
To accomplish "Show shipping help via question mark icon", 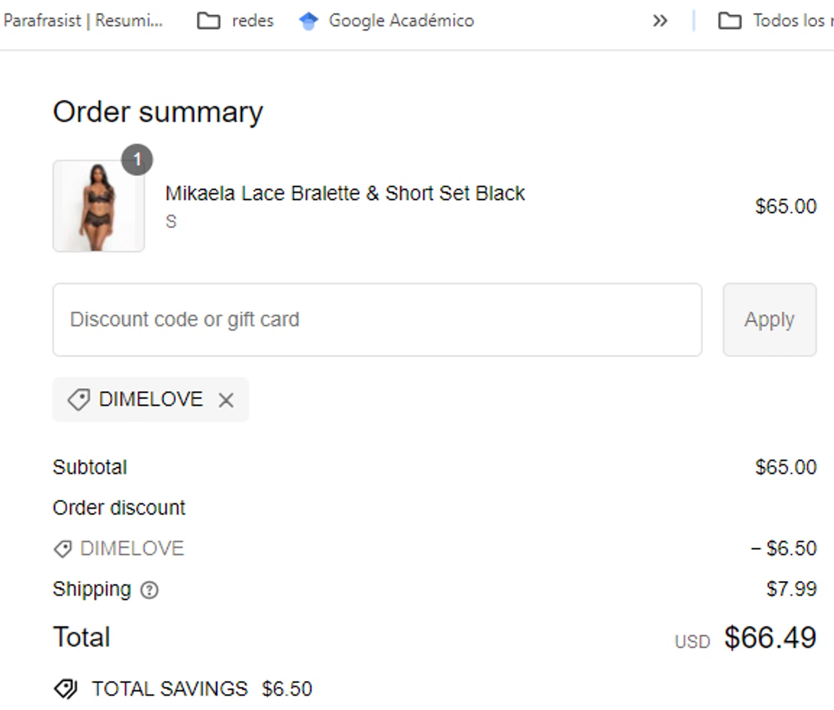I will [150, 590].
